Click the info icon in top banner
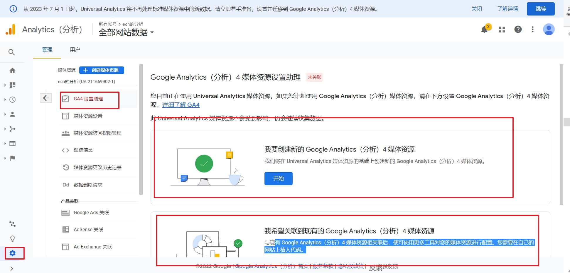Screen dimensions: 570x273 [13, 9]
